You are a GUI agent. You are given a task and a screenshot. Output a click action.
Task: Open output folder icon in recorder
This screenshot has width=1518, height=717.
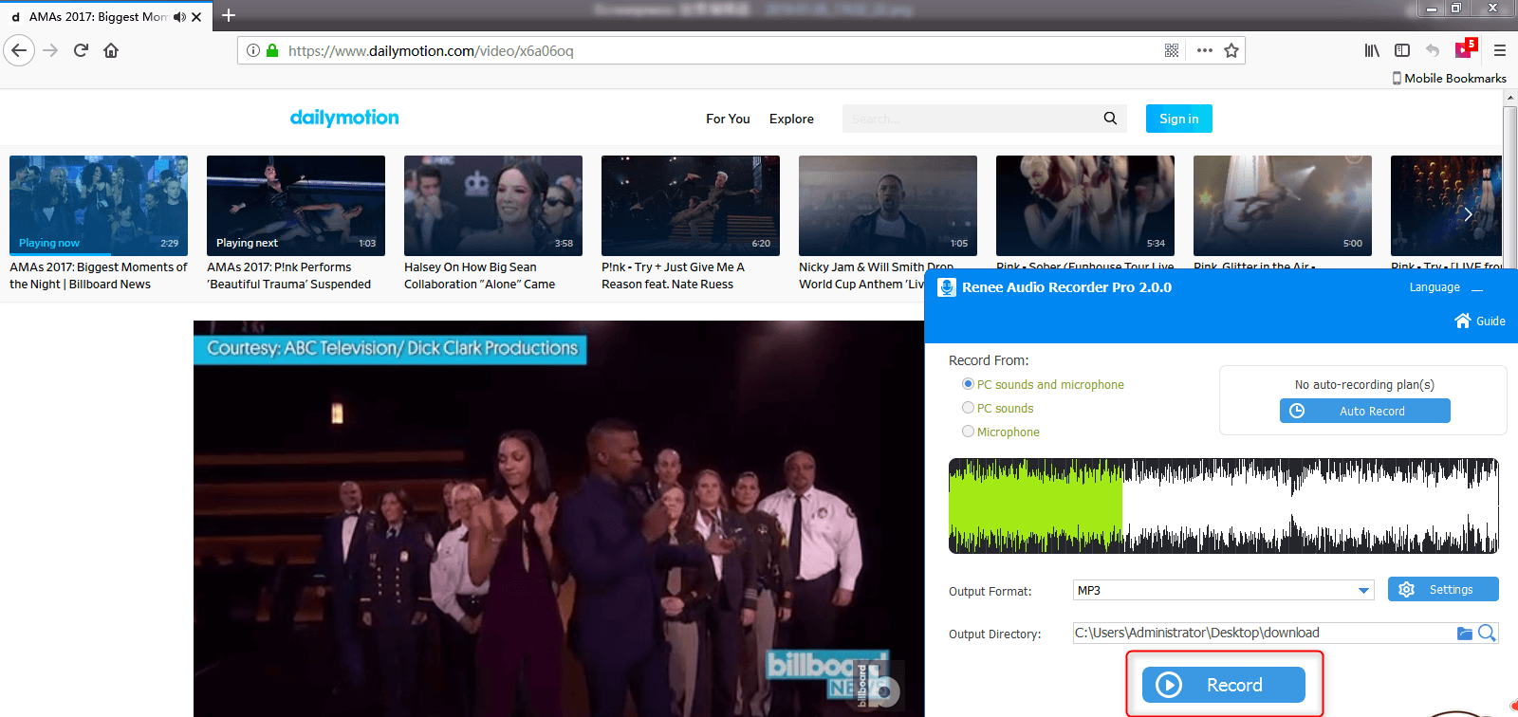click(x=1465, y=633)
